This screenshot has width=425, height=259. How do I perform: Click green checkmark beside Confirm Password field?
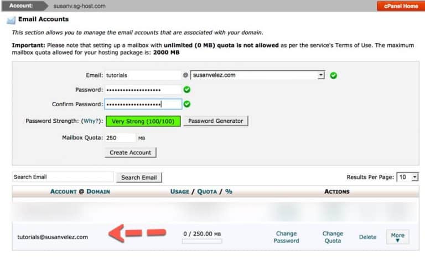(x=187, y=103)
